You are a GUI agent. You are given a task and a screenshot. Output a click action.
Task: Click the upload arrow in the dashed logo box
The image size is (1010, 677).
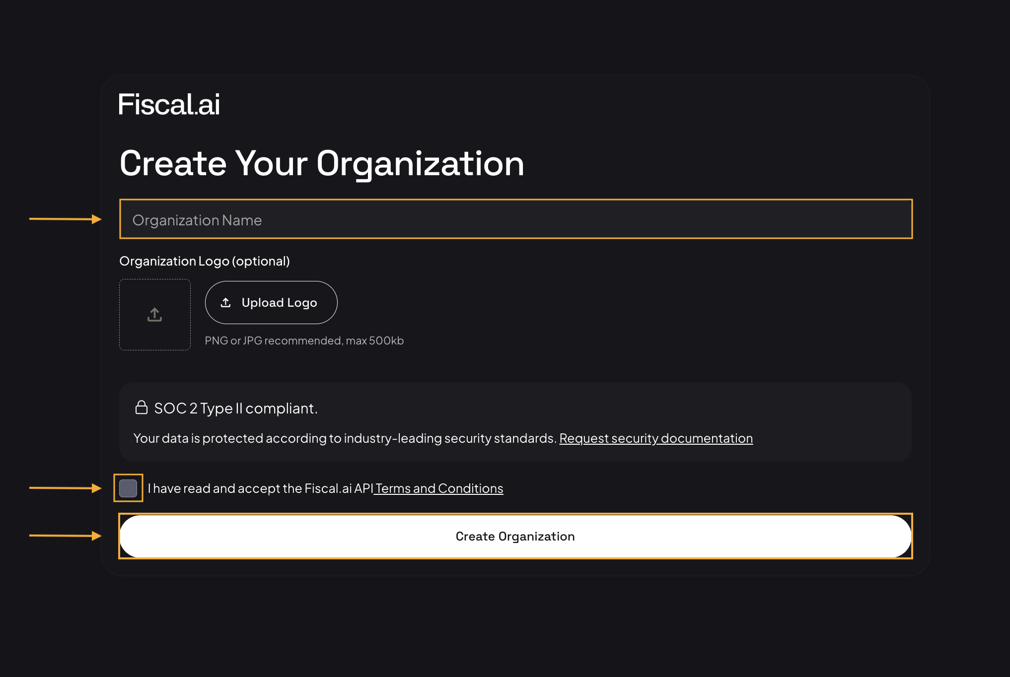click(x=155, y=315)
